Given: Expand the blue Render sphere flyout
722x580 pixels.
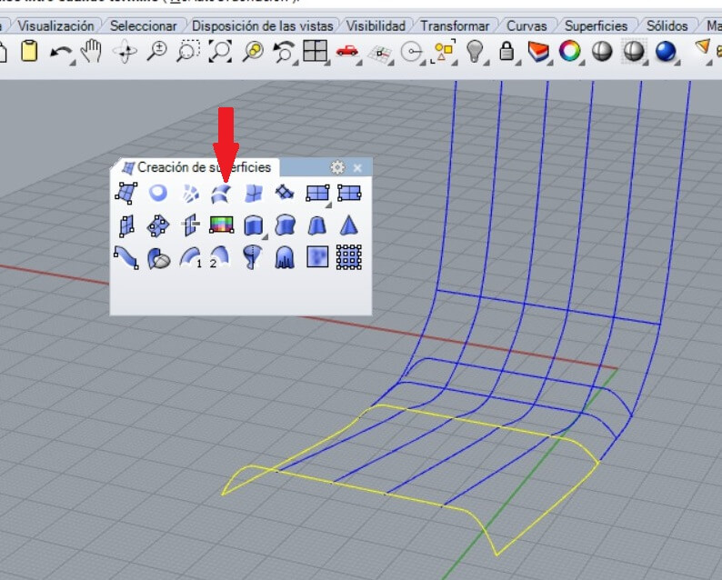Looking at the screenshot, I should click(x=677, y=63).
